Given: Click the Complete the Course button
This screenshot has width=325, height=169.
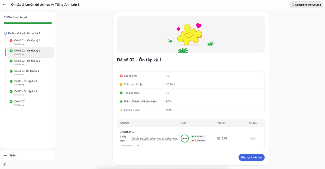Looking at the screenshot, I should [x=306, y=5].
